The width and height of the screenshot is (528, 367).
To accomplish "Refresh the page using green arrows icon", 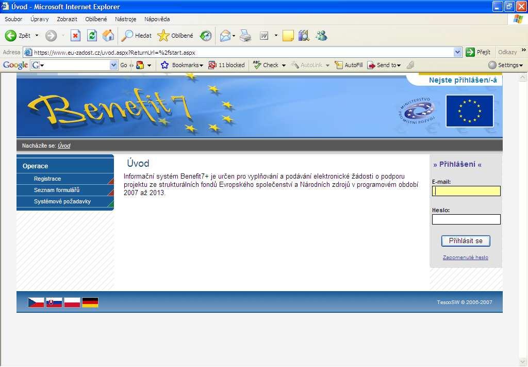I will tap(92, 36).
